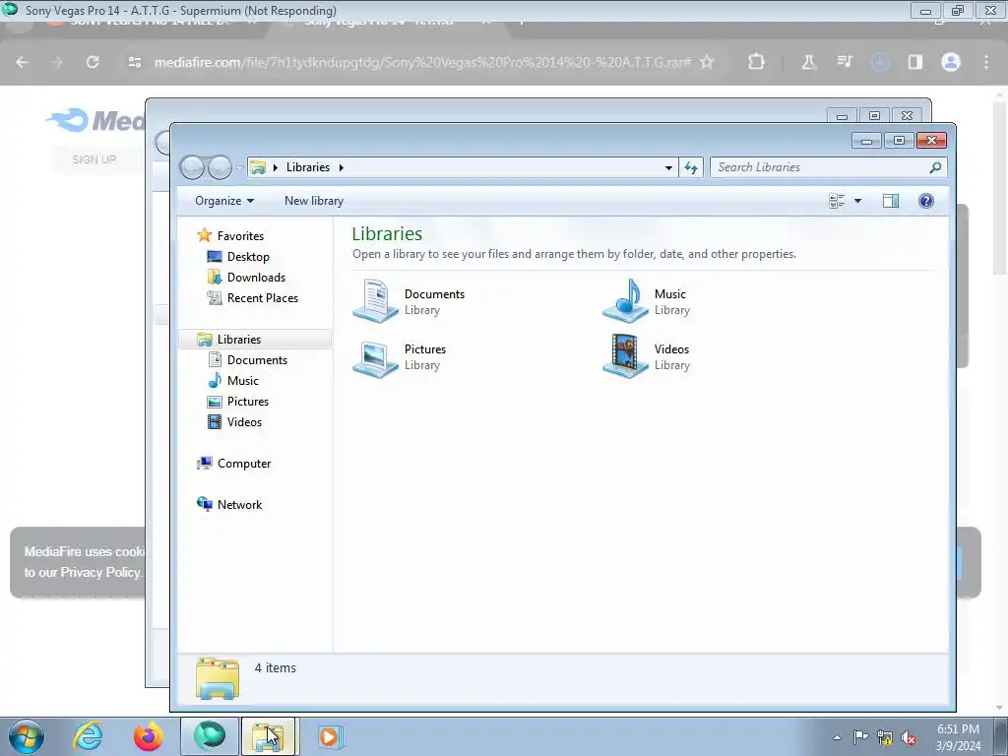The width and height of the screenshot is (1008, 756).
Task: Open the browser extensions puzzle icon
Action: [x=757, y=62]
